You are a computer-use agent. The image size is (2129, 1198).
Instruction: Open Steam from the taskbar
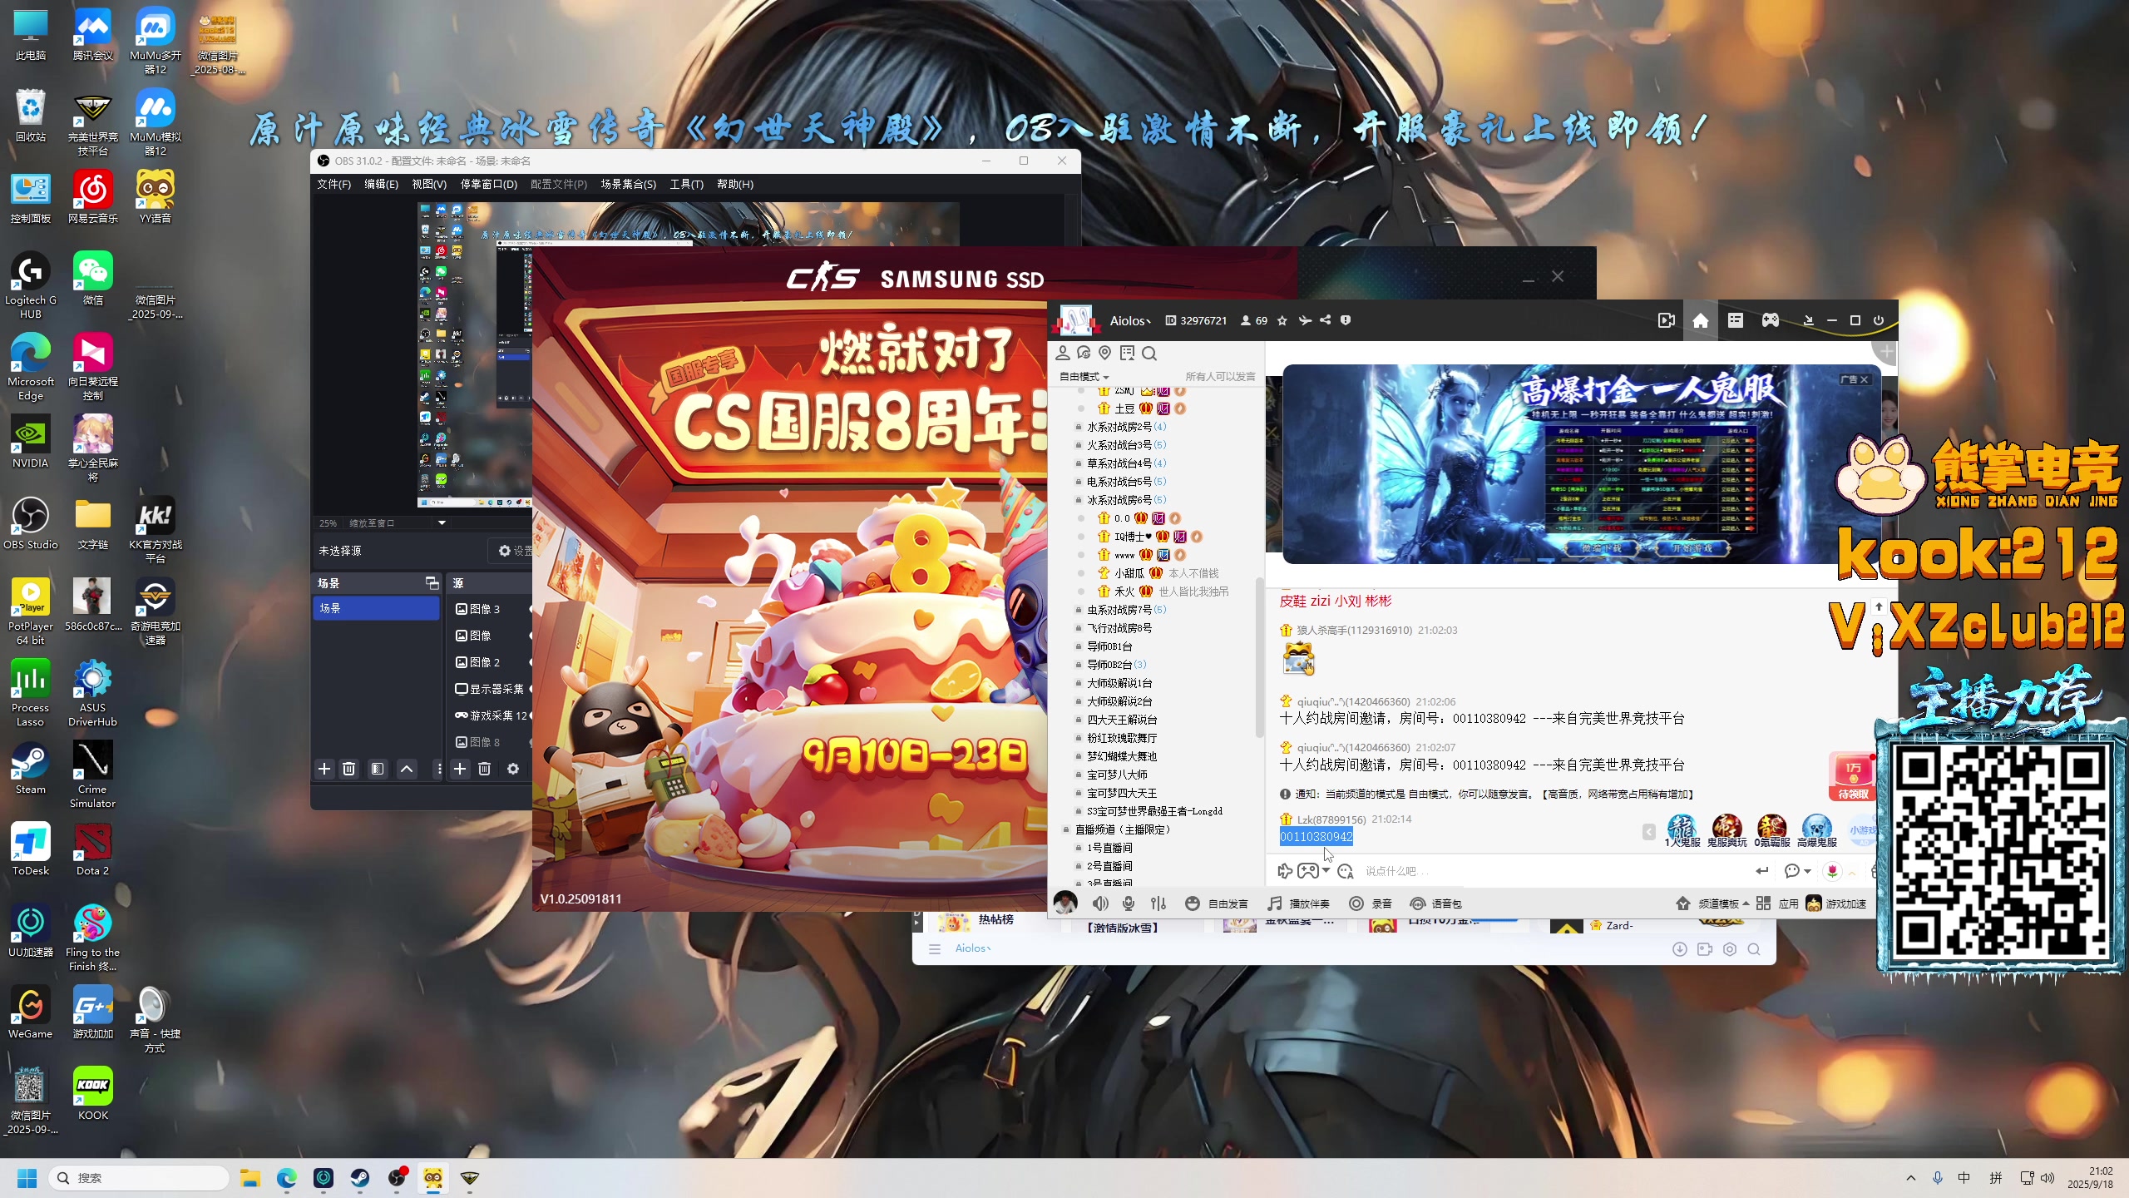359,1178
